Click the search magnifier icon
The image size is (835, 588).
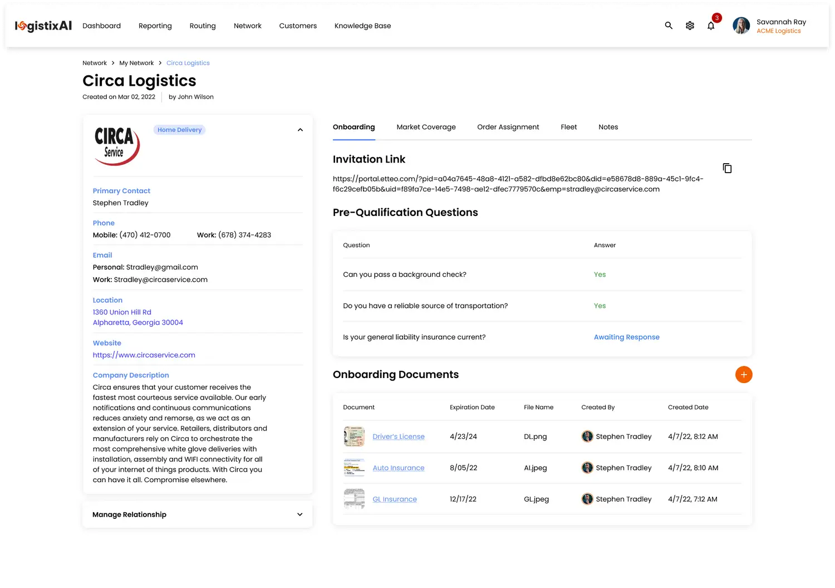tap(669, 26)
